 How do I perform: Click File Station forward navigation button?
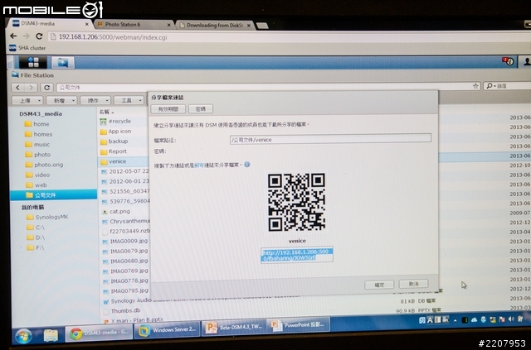[x=31, y=88]
